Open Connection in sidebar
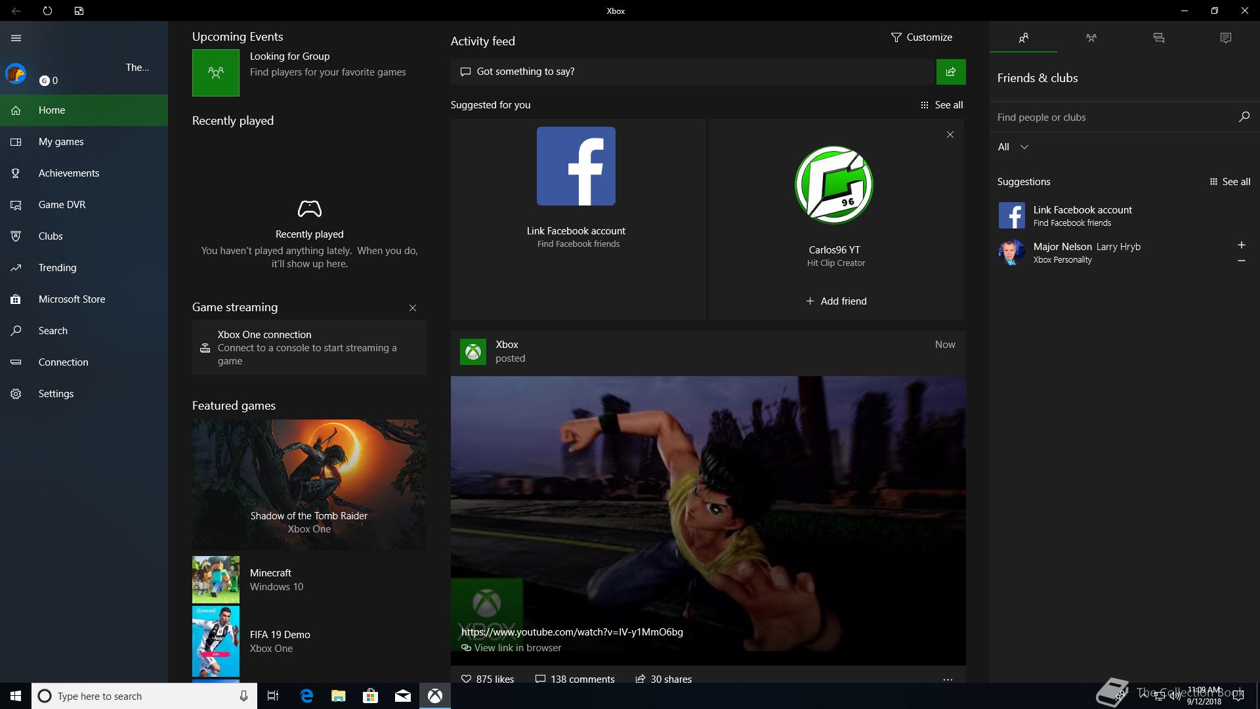Image resolution: width=1260 pixels, height=709 pixels. [x=84, y=362]
